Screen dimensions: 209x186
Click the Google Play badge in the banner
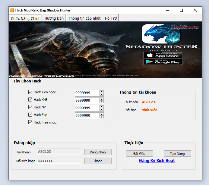pos(163,62)
